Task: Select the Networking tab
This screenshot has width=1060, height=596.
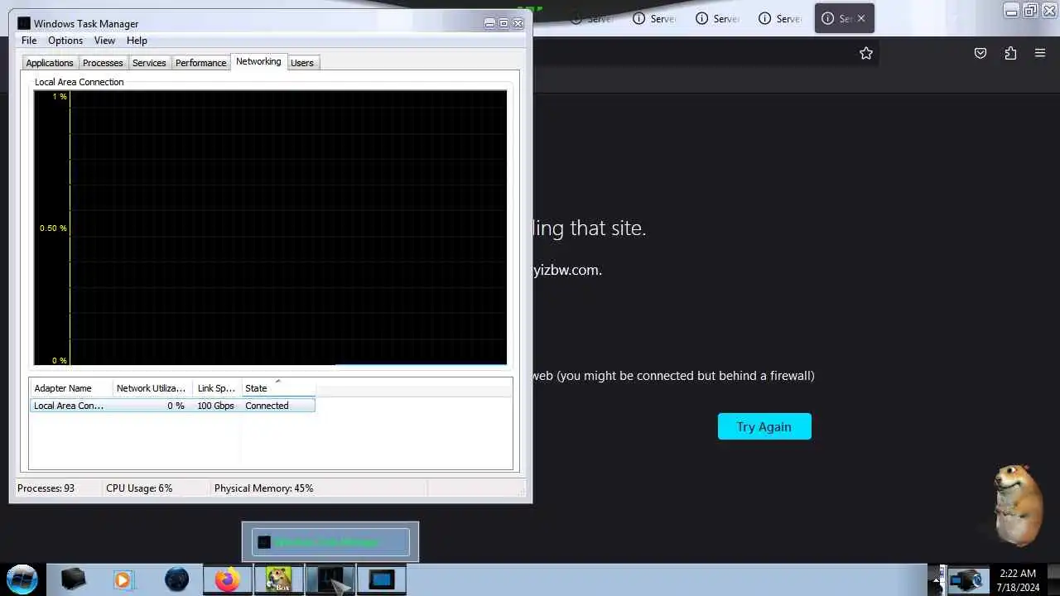Action: coord(258,61)
